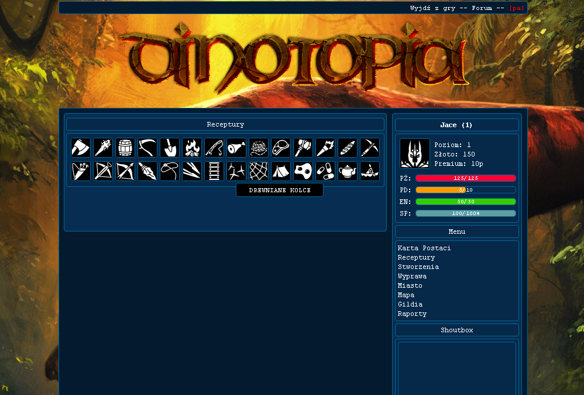Open Receptury in the side menu
Viewport: 584px width, 395px height.
tap(416, 257)
